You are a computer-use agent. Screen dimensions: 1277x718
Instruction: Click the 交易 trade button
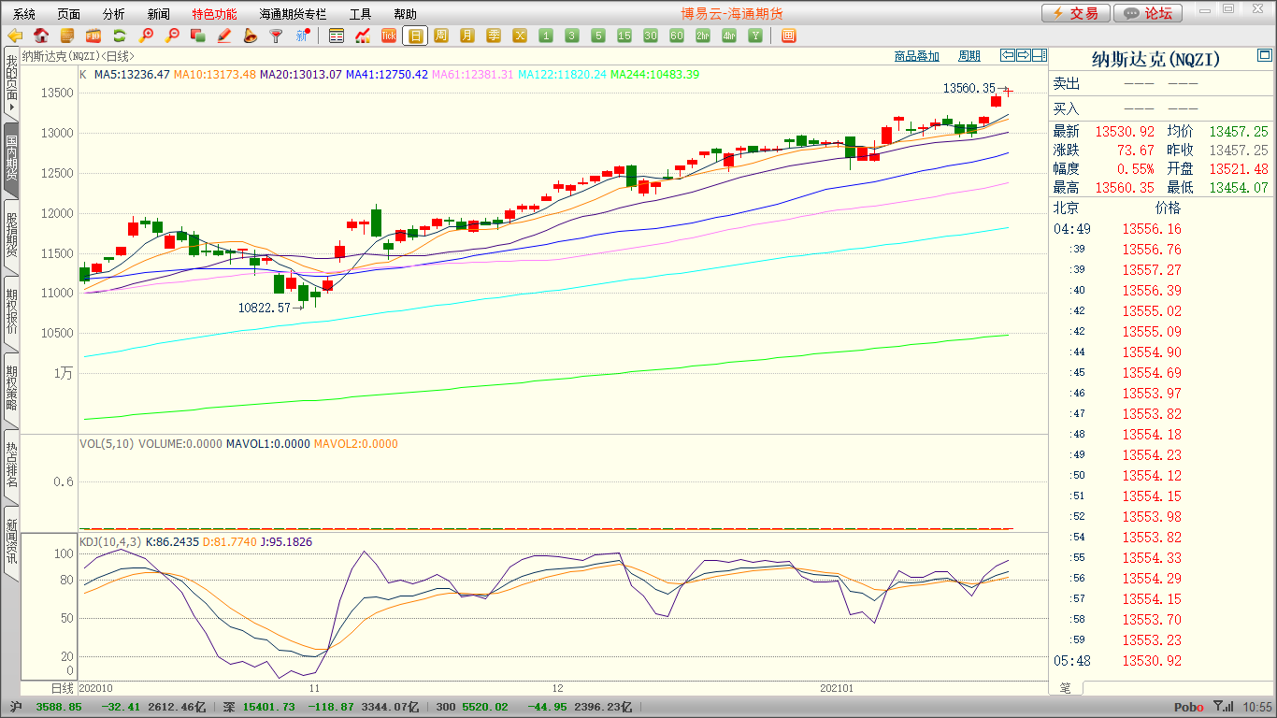point(1076,13)
